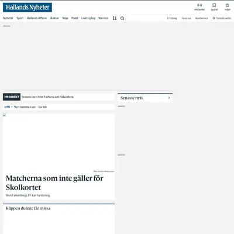Click the A-Z sort arrows icon

point(115,18)
